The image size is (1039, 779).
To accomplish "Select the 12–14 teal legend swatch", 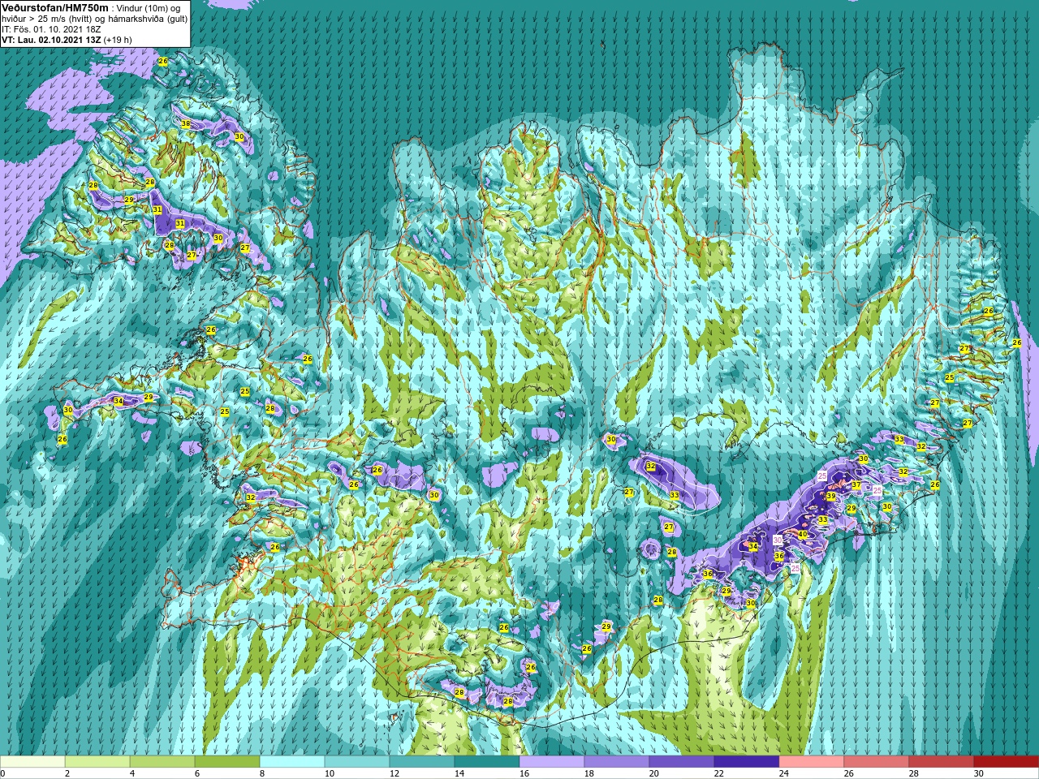I will coord(422,761).
